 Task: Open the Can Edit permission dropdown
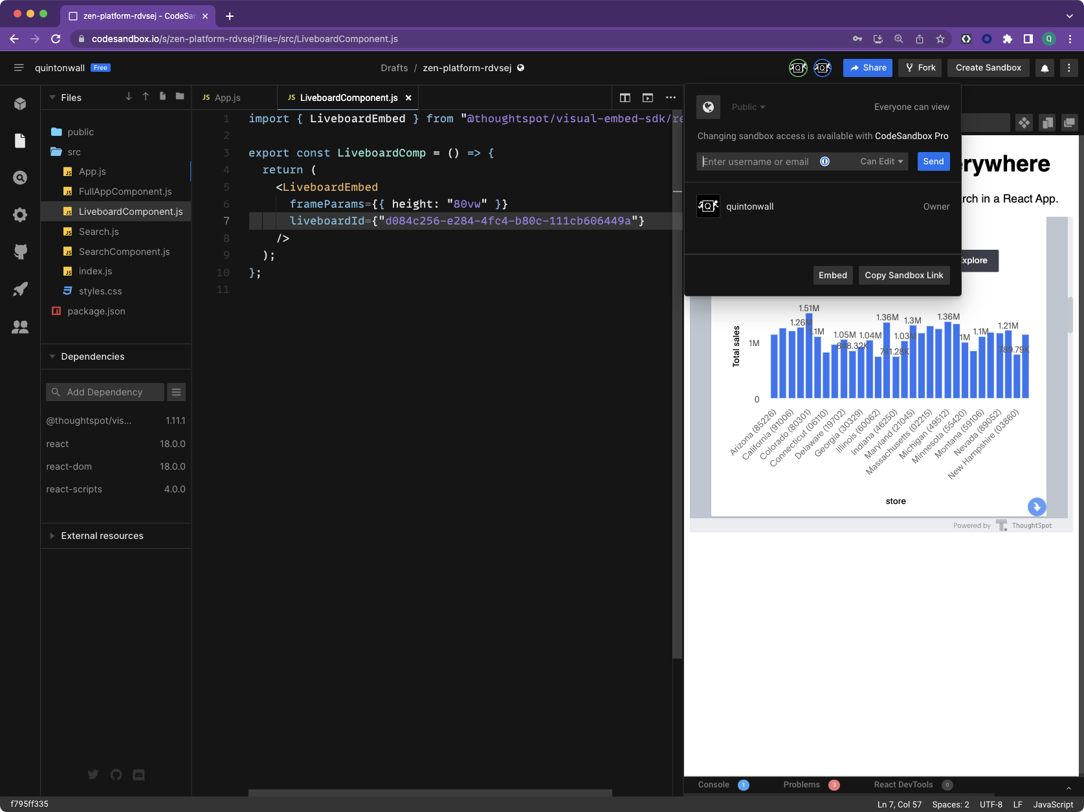881,162
